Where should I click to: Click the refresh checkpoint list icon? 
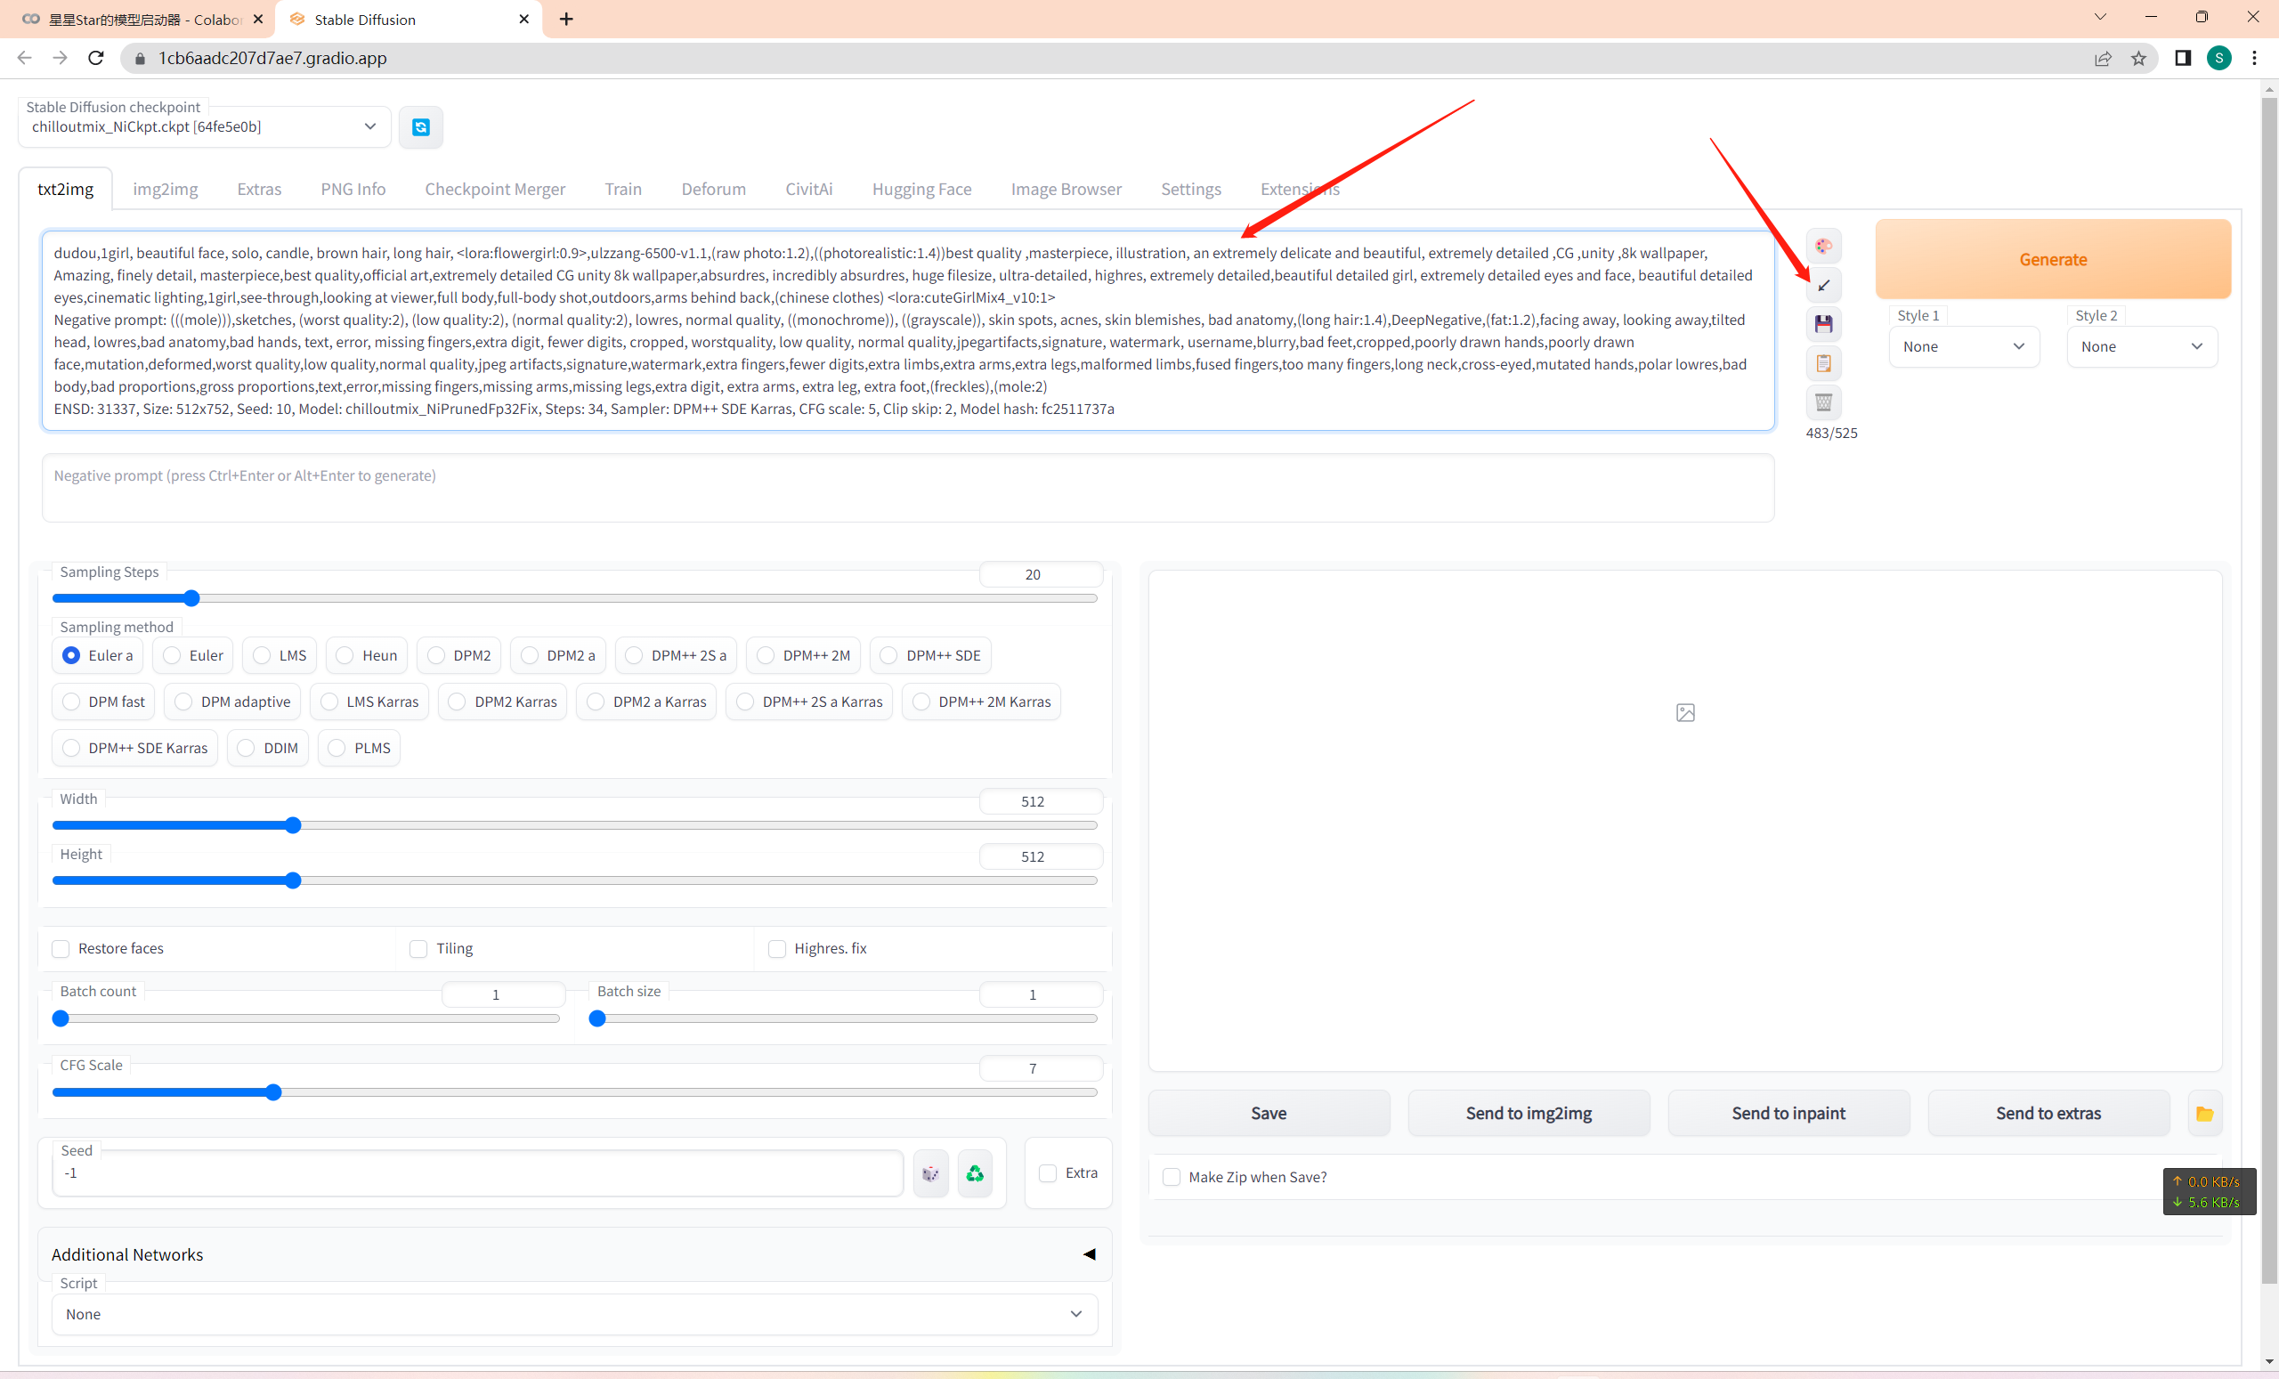point(421,127)
